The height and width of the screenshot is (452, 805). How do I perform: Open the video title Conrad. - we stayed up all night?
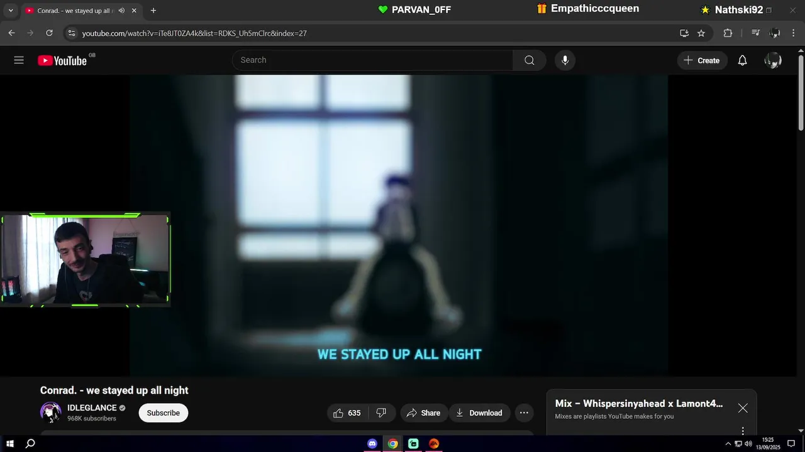(x=114, y=390)
